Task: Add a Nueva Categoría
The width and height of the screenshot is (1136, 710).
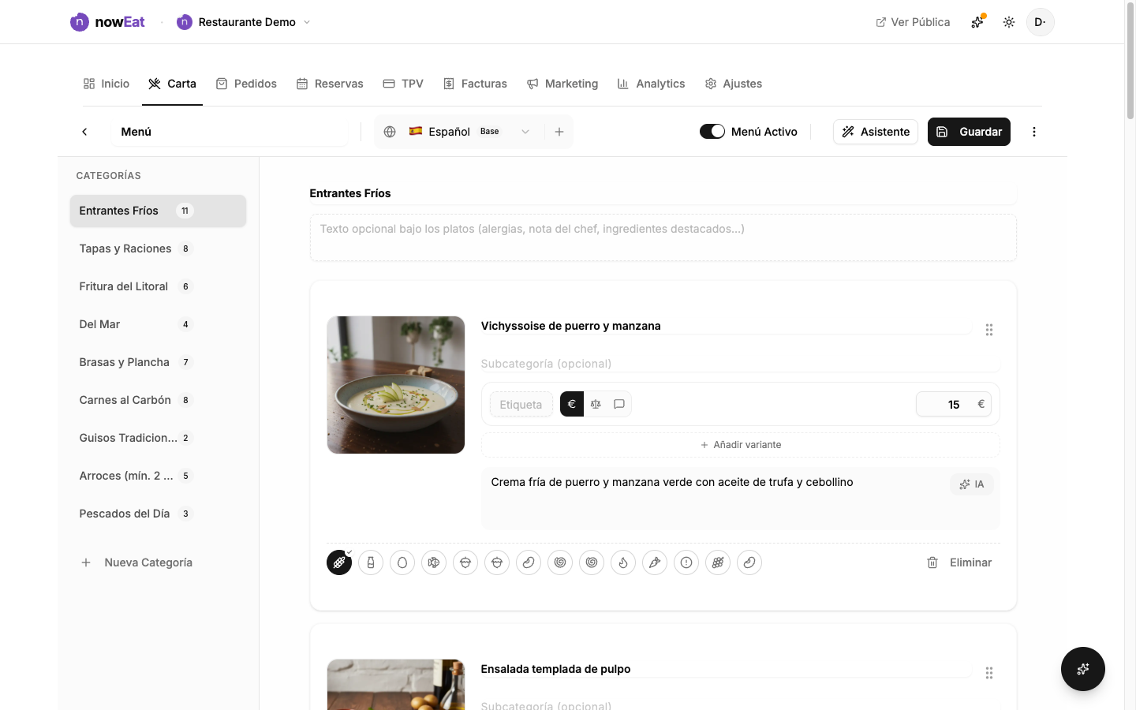Action: coord(158,562)
